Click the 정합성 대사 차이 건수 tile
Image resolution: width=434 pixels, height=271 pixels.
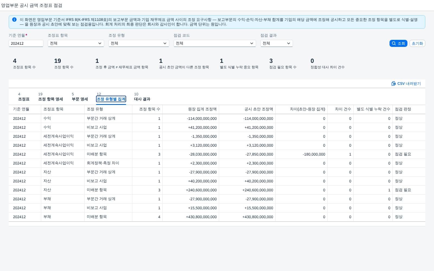click(x=328, y=63)
